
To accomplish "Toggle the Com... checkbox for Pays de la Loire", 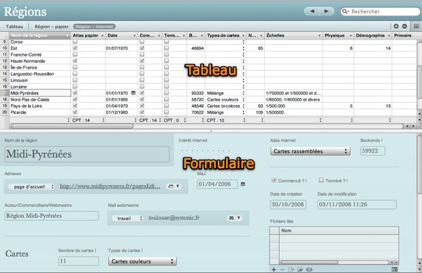I will 142,106.
